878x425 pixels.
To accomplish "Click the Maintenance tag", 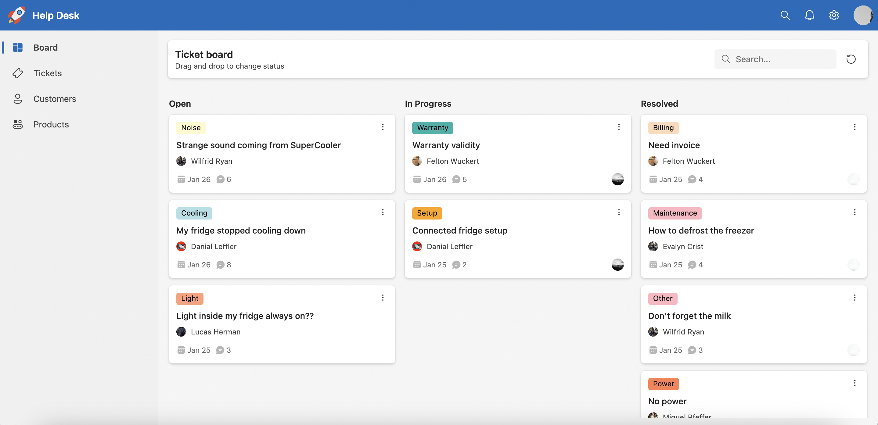I will [675, 213].
